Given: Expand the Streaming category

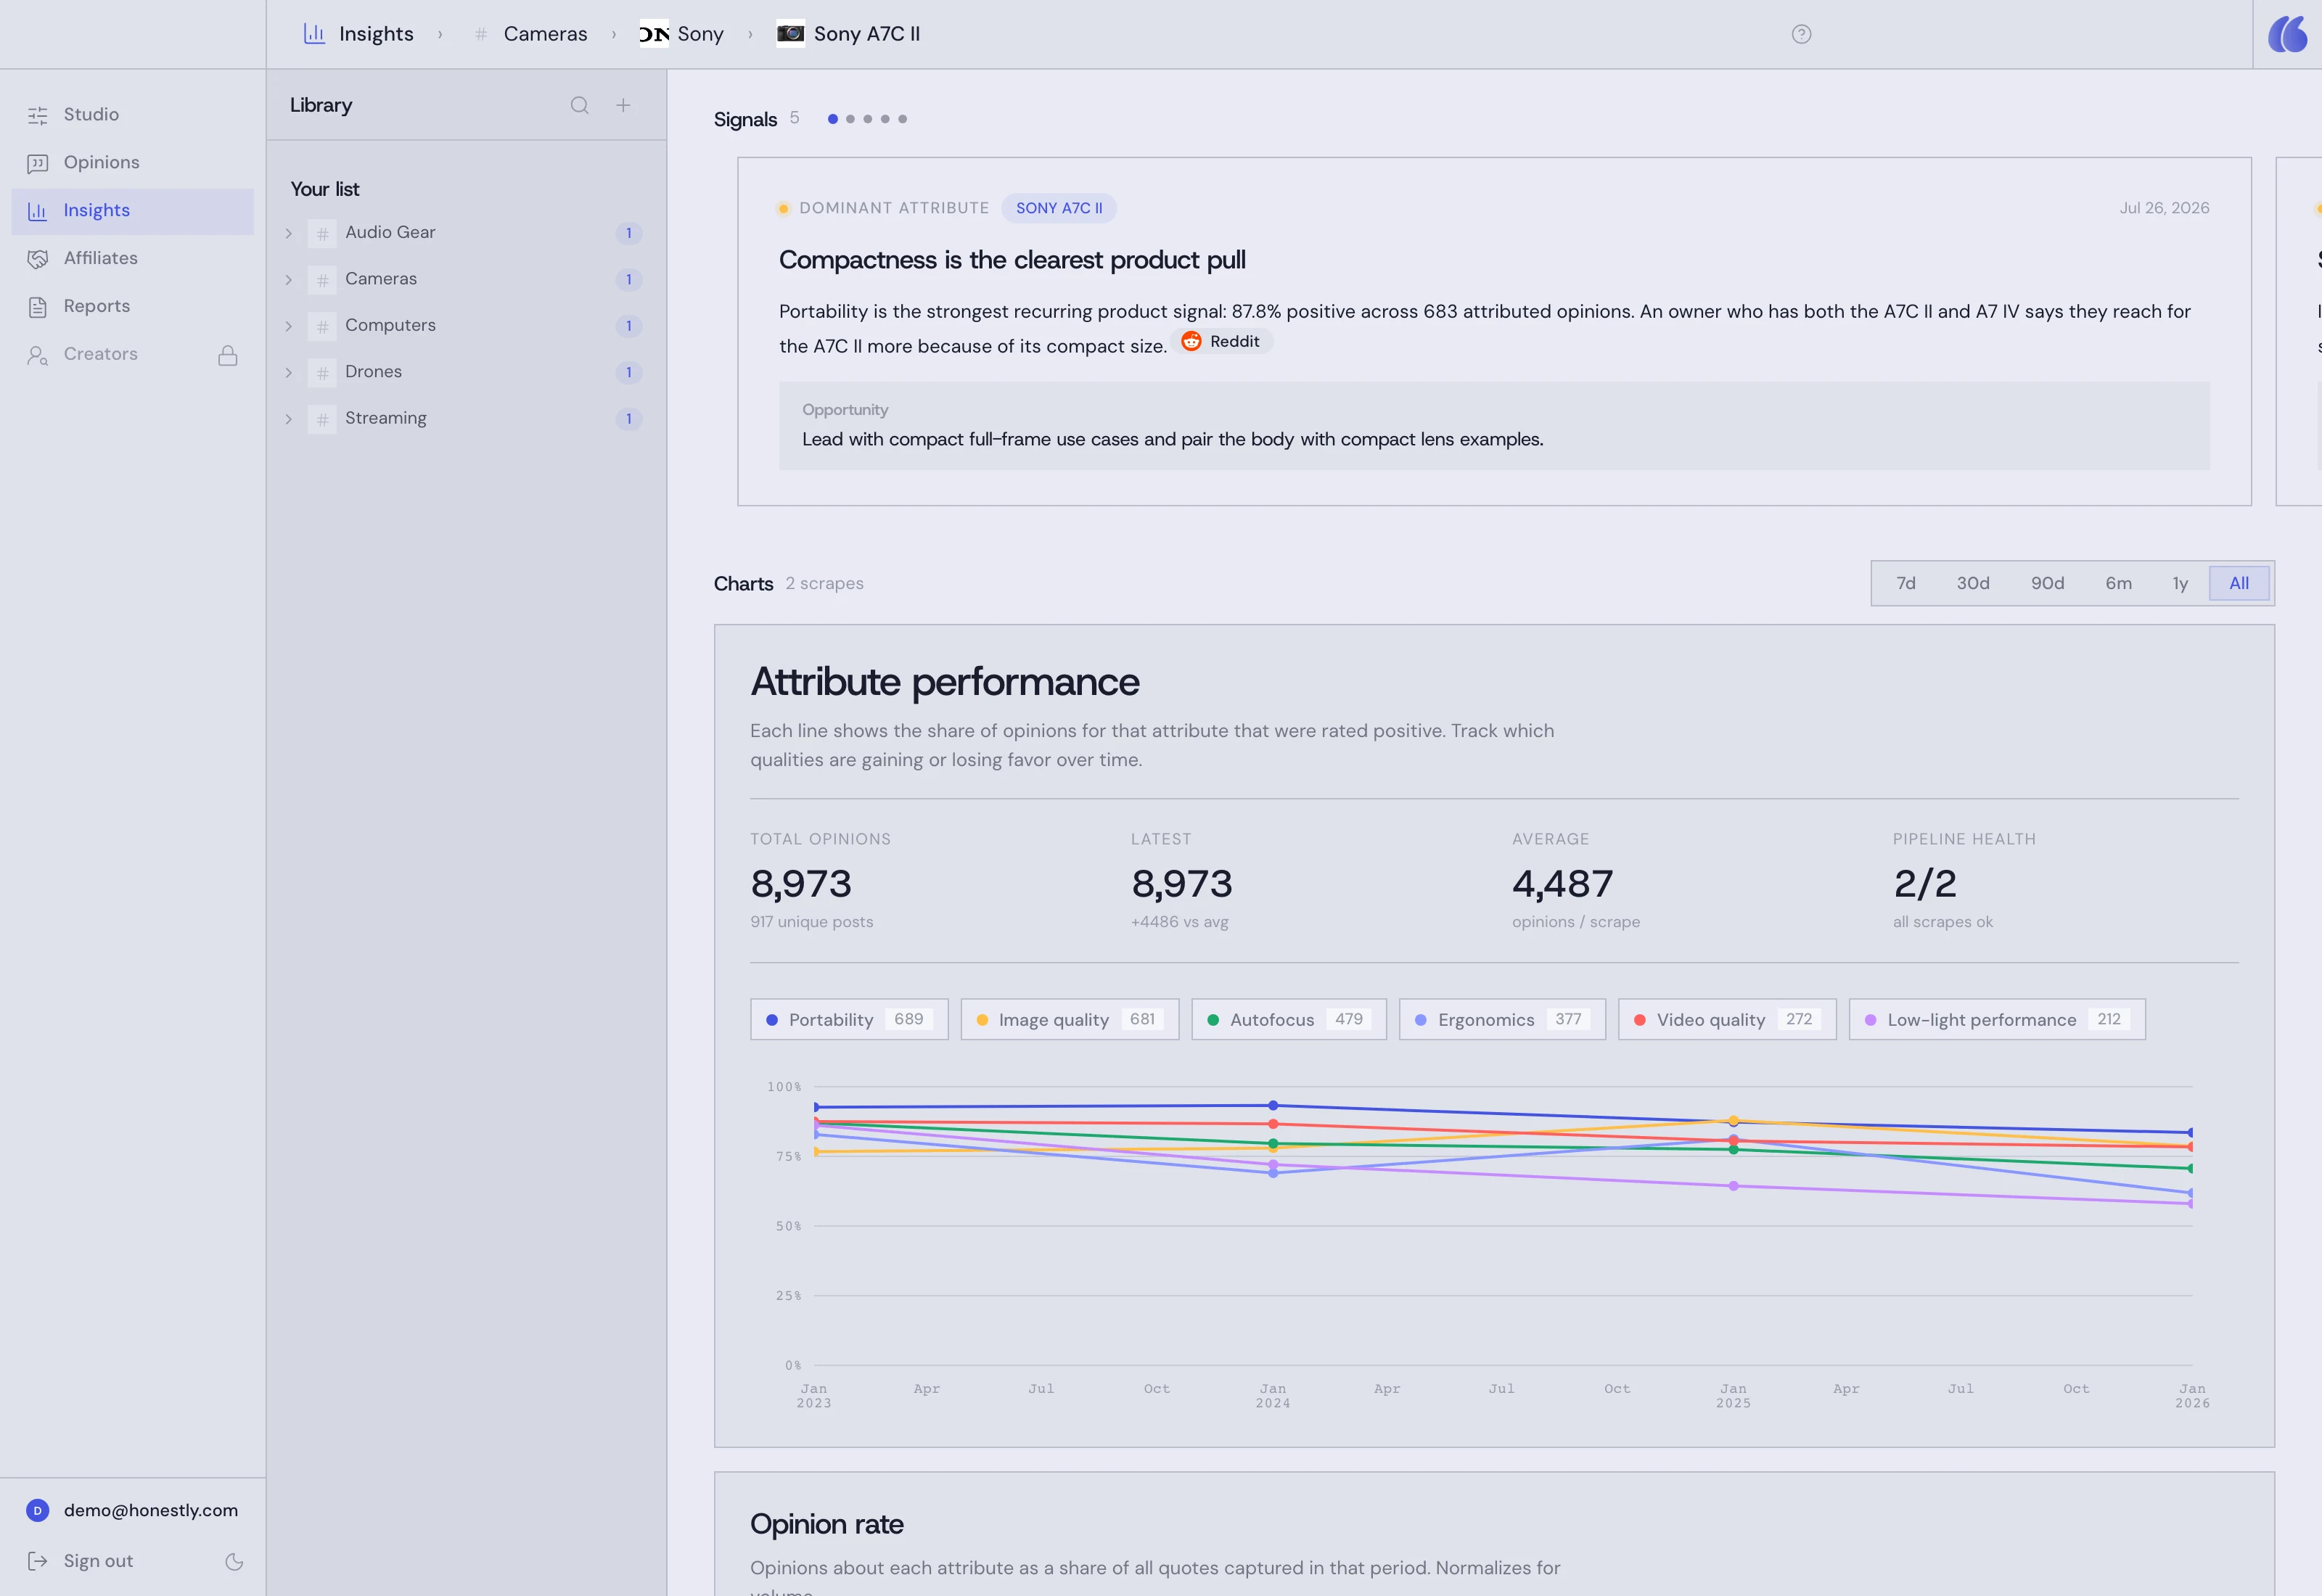Looking at the screenshot, I should 289,419.
